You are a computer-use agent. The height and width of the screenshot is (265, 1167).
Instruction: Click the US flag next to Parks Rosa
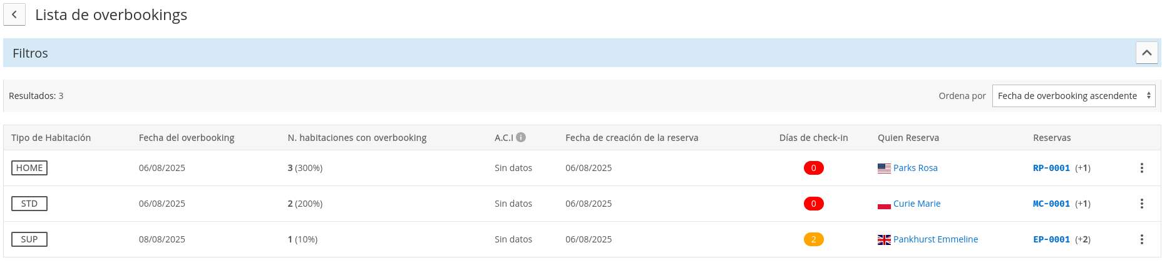coord(884,169)
